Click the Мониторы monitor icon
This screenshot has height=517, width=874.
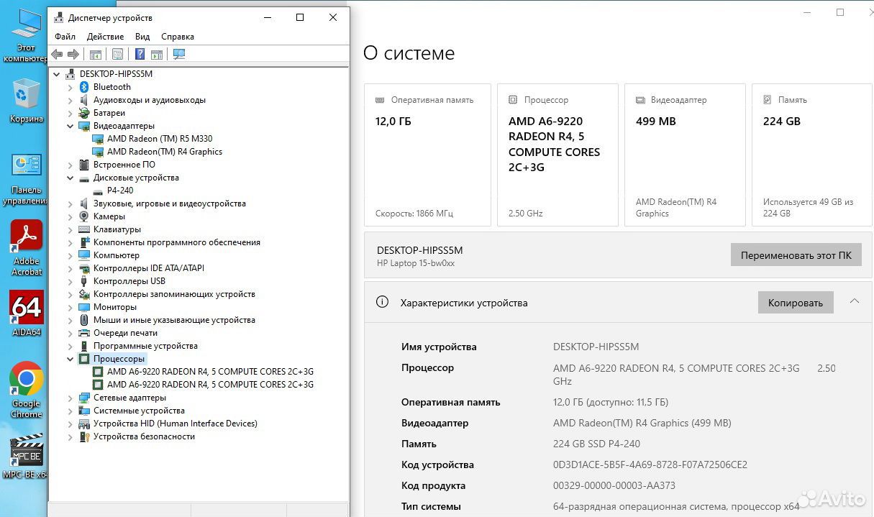[84, 307]
